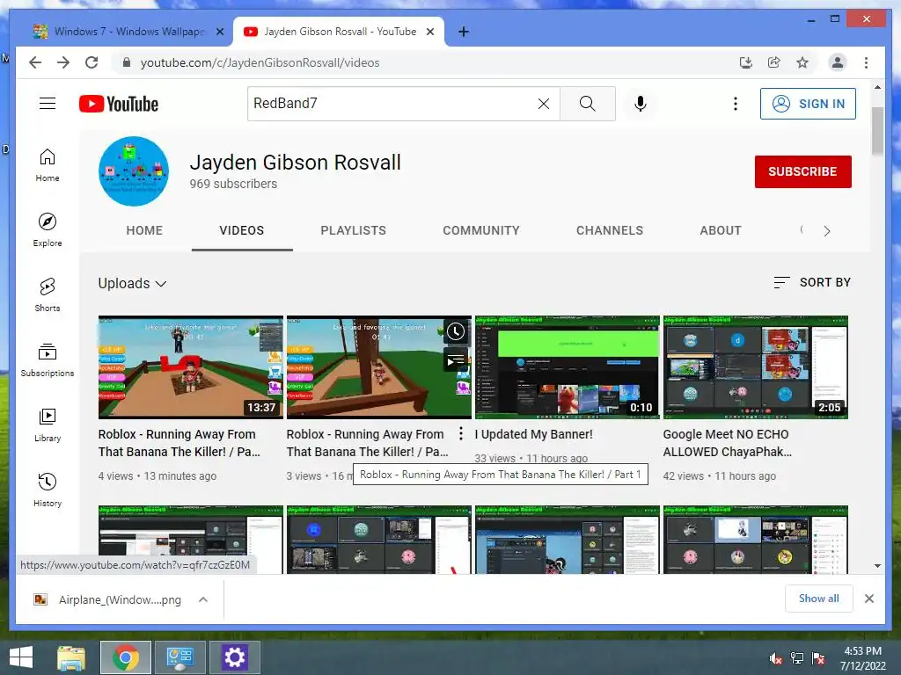The height and width of the screenshot is (675, 901).
Task: Close the downloads bar
Action: [x=868, y=599]
